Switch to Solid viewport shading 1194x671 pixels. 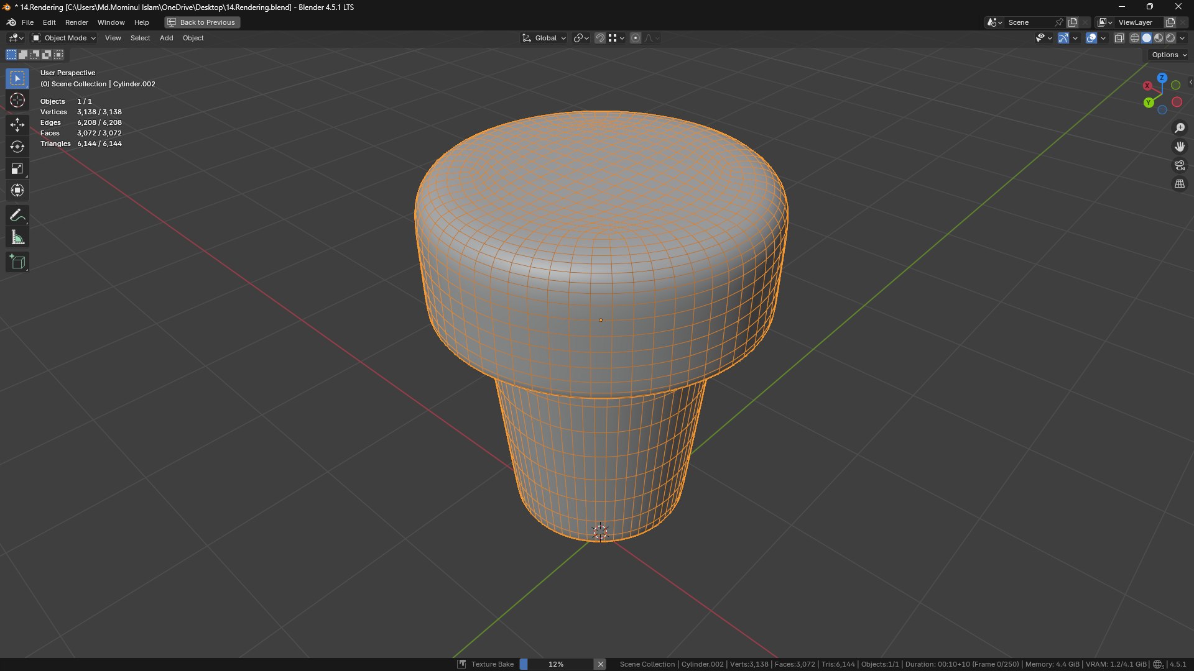pyautogui.click(x=1146, y=38)
